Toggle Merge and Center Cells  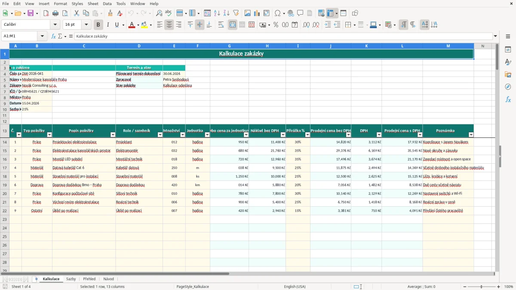233,25
